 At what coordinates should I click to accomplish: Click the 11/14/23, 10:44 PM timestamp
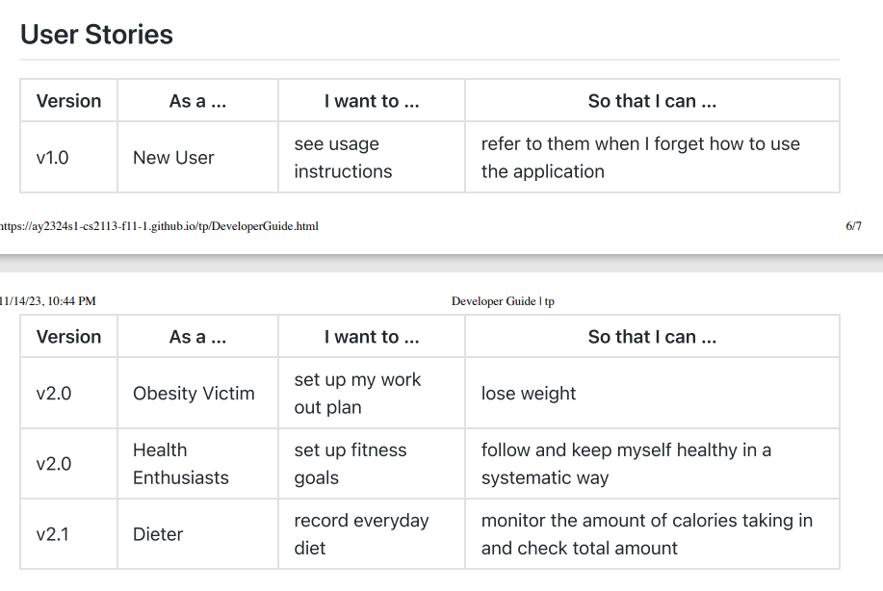48,301
